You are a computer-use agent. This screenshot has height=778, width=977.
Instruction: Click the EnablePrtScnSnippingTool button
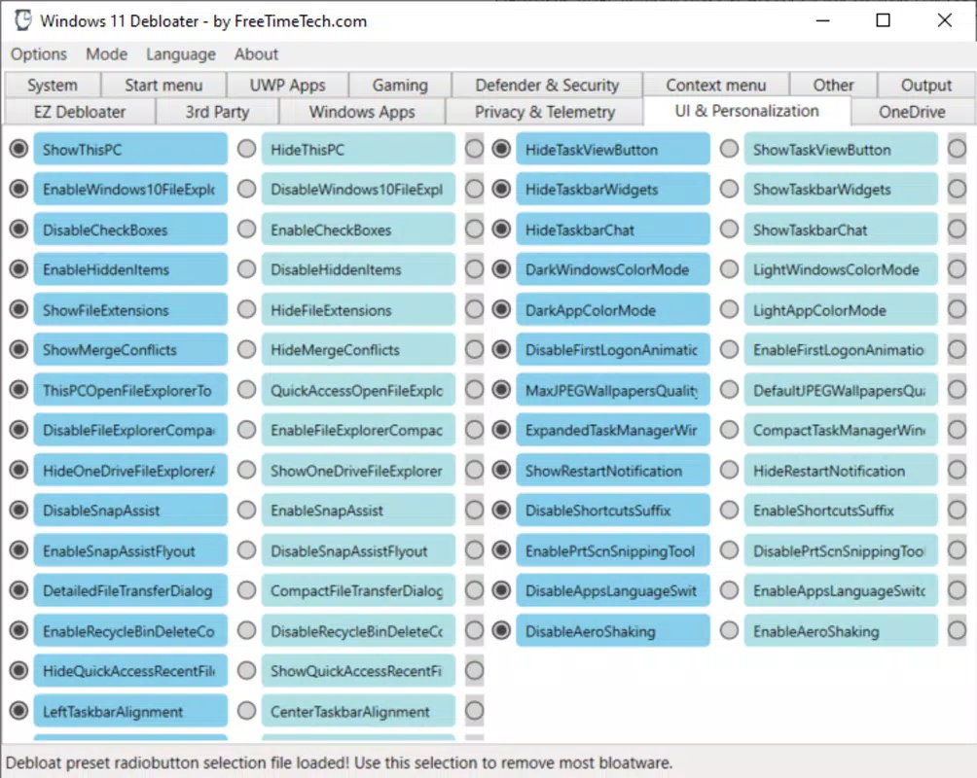pos(612,551)
